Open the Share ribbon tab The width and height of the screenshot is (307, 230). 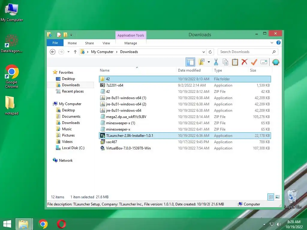click(x=89, y=43)
